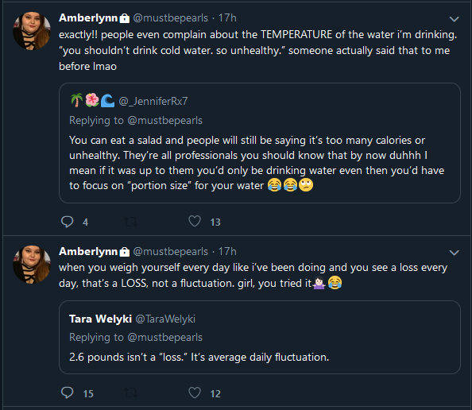Like the LOSS not fluctuation tweet
Screen dimensions: 472x410
[195, 393]
